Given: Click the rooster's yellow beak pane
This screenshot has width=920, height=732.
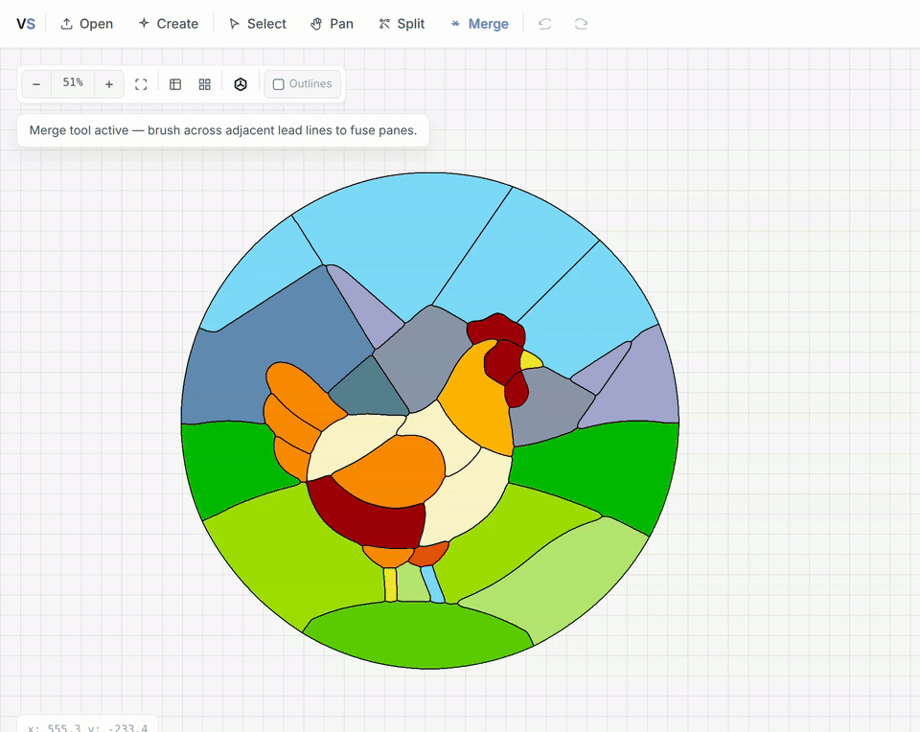Looking at the screenshot, I should point(531,359).
